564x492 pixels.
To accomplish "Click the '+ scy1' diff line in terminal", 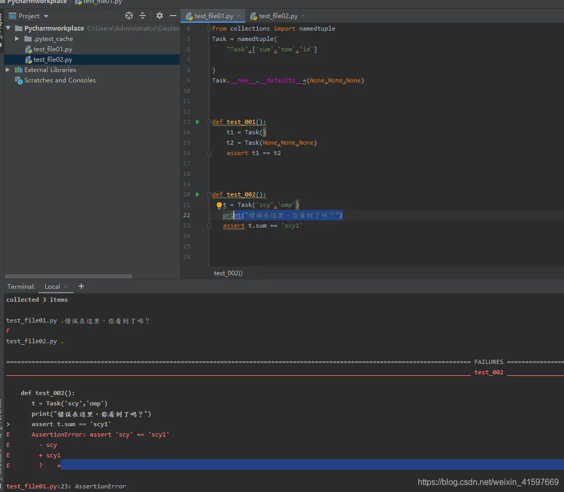I will (x=50, y=455).
